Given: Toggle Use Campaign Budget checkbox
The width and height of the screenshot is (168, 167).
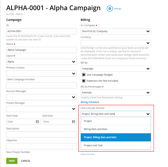Looking at the screenshot, I should pyautogui.click(x=84, y=75).
